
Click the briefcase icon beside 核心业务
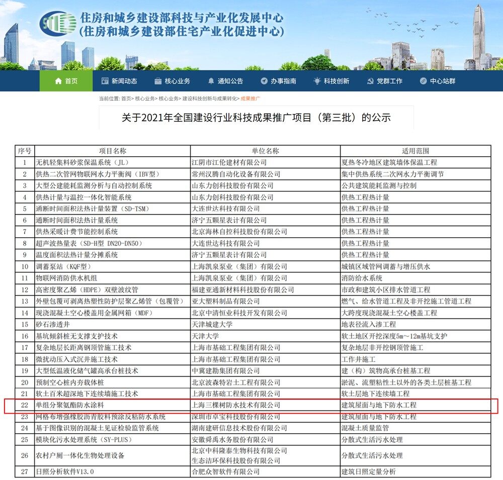pyautogui.click(x=157, y=81)
